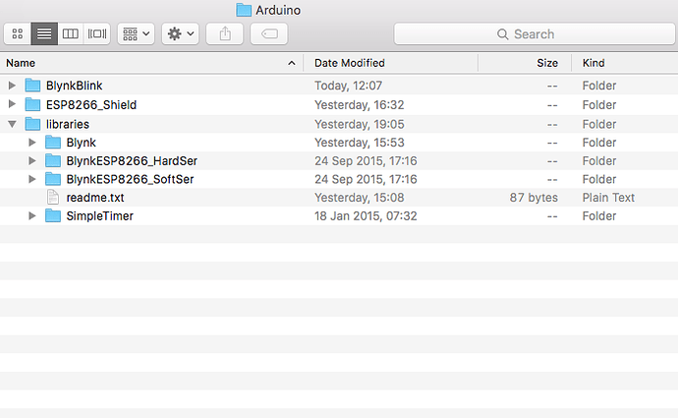678x418 pixels.
Task: Click the '87 bytes' size value
Action: 534,198
